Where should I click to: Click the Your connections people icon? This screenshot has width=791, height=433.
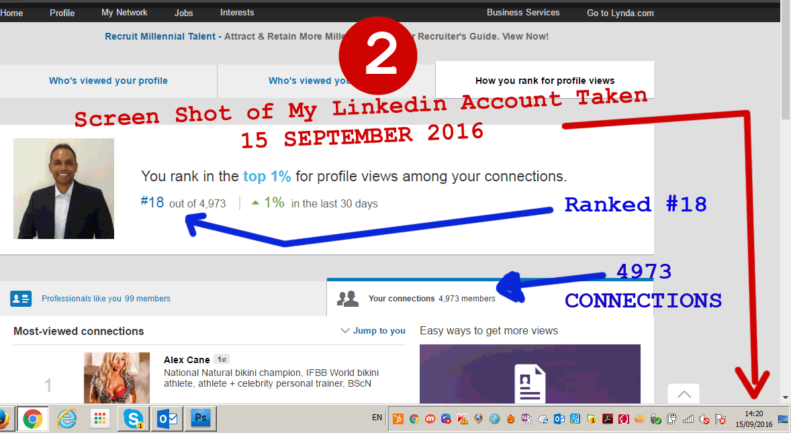click(348, 299)
